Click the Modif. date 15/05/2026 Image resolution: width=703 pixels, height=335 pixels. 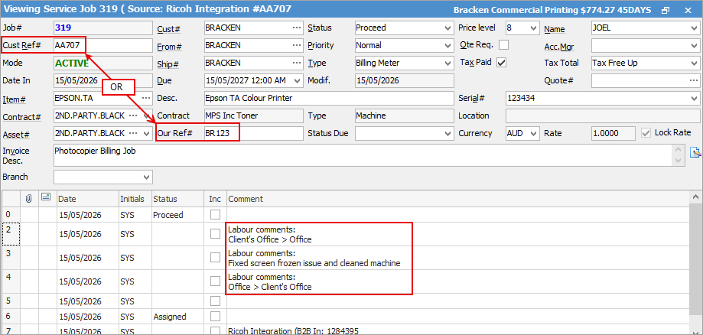click(404, 81)
